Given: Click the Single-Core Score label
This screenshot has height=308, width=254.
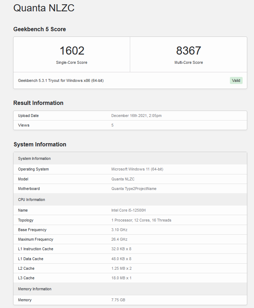Looking at the screenshot, I should [x=72, y=62].
